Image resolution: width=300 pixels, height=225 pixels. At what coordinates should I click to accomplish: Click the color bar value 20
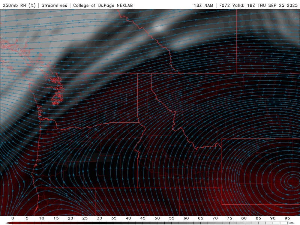pyautogui.click(x=70, y=218)
